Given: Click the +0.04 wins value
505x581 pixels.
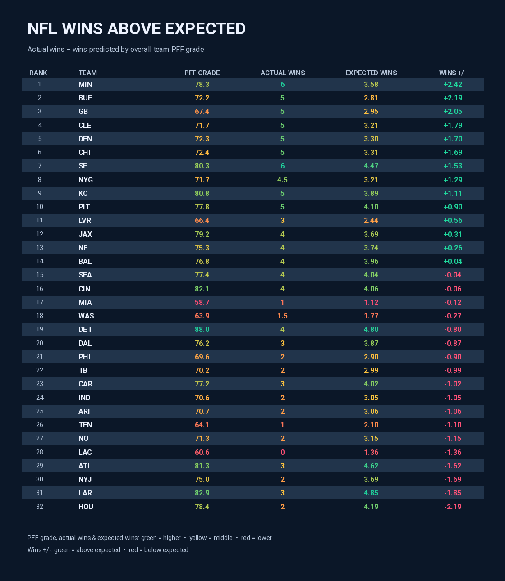Looking at the screenshot, I should pos(453,261).
